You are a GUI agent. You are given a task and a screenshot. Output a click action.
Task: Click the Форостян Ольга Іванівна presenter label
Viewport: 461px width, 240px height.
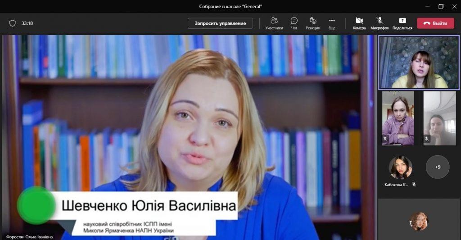click(29, 237)
